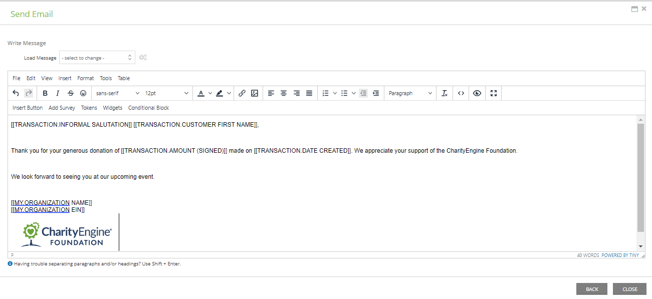Click the gear icon beside Load Message
Image resolution: width=652 pixels, height=299 pixels.
(x=143, y=58)
